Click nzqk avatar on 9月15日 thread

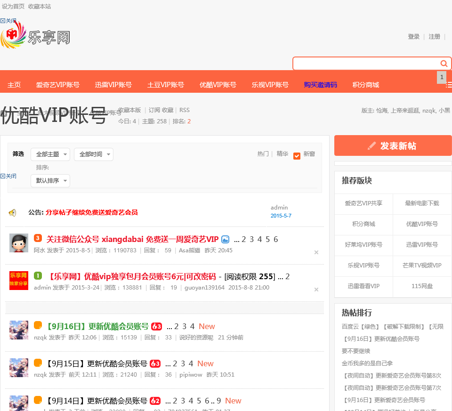19,368
